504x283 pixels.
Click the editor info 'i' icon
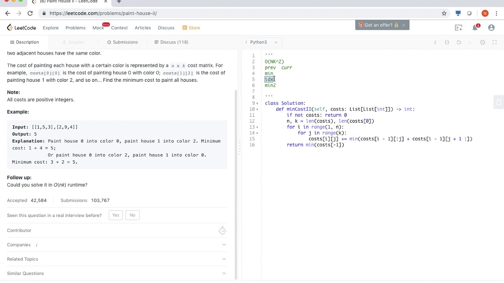(435, 42)
